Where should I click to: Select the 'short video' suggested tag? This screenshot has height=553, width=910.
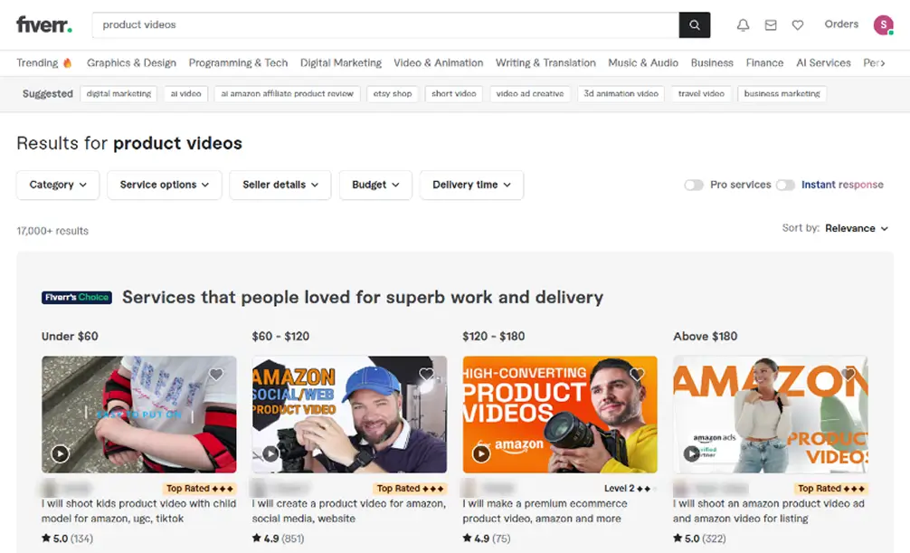pyautogui.click(x=453, y=94)
